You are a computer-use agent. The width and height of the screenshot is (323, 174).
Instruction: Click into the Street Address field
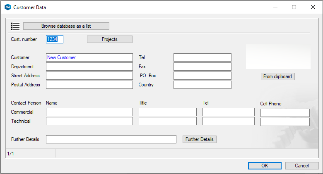pyautogui.click(x=89, y=76)
